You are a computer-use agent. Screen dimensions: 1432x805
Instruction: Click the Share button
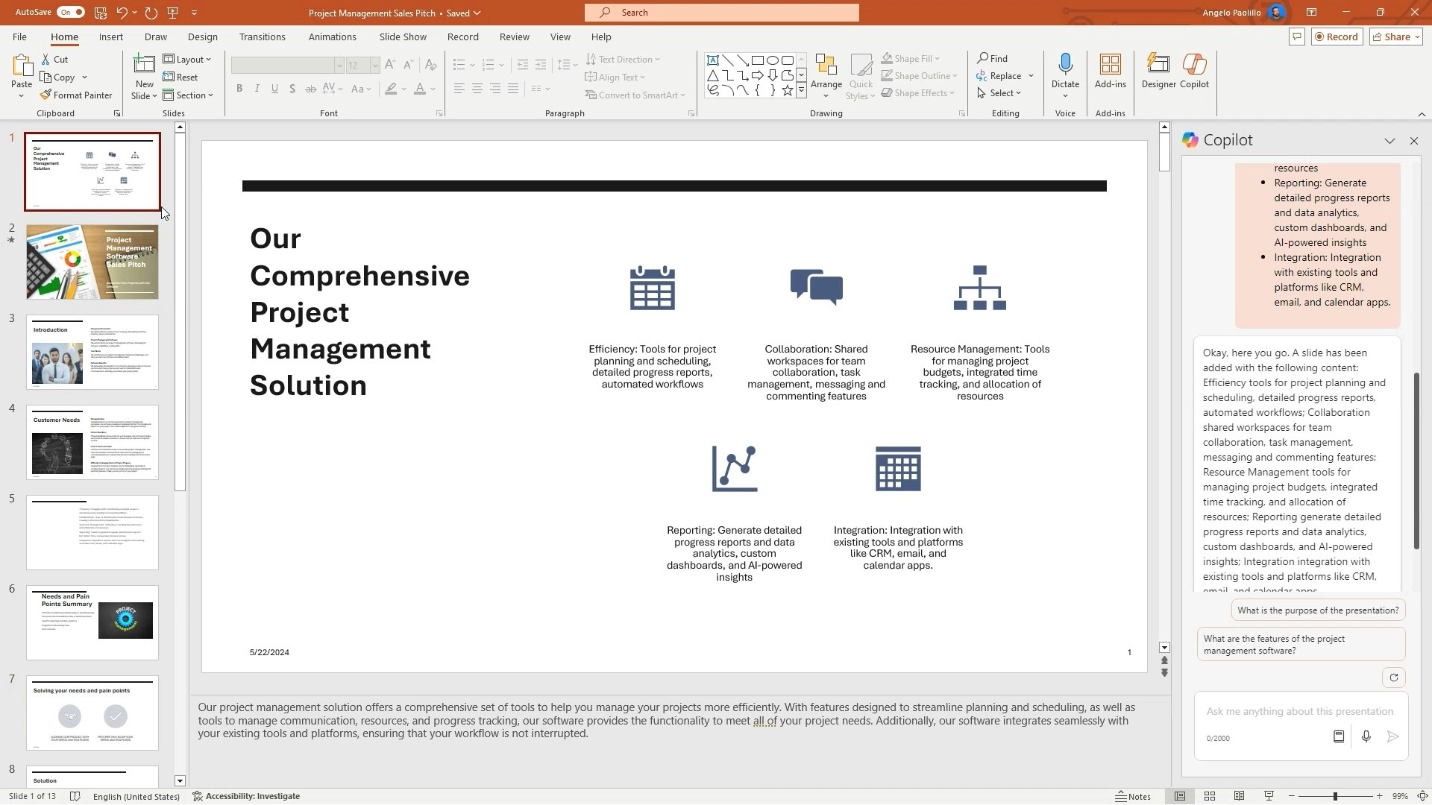(x=1396, y=37)
